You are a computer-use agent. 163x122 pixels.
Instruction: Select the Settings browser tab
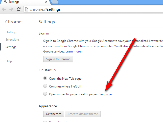[25, 2]
